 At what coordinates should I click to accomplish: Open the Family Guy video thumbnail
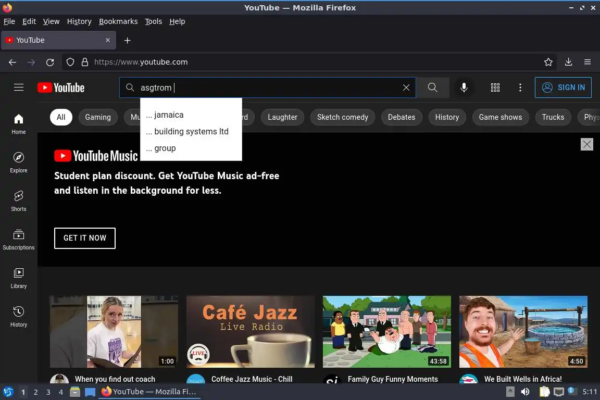(387, 331)
